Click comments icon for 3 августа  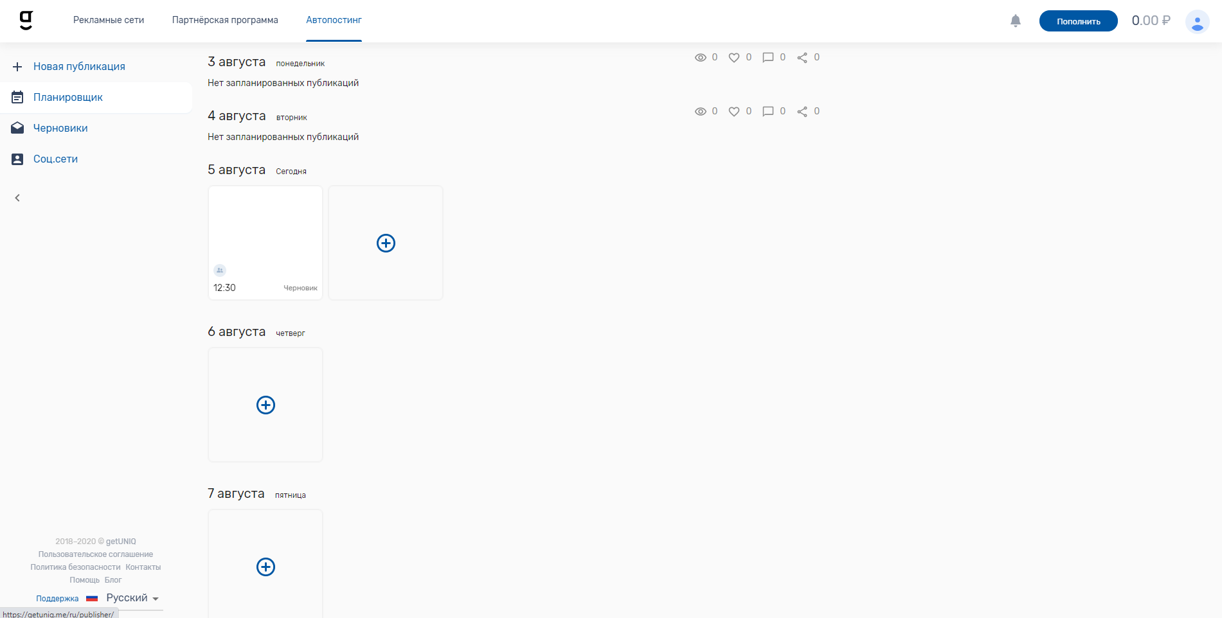coord(768,58)
